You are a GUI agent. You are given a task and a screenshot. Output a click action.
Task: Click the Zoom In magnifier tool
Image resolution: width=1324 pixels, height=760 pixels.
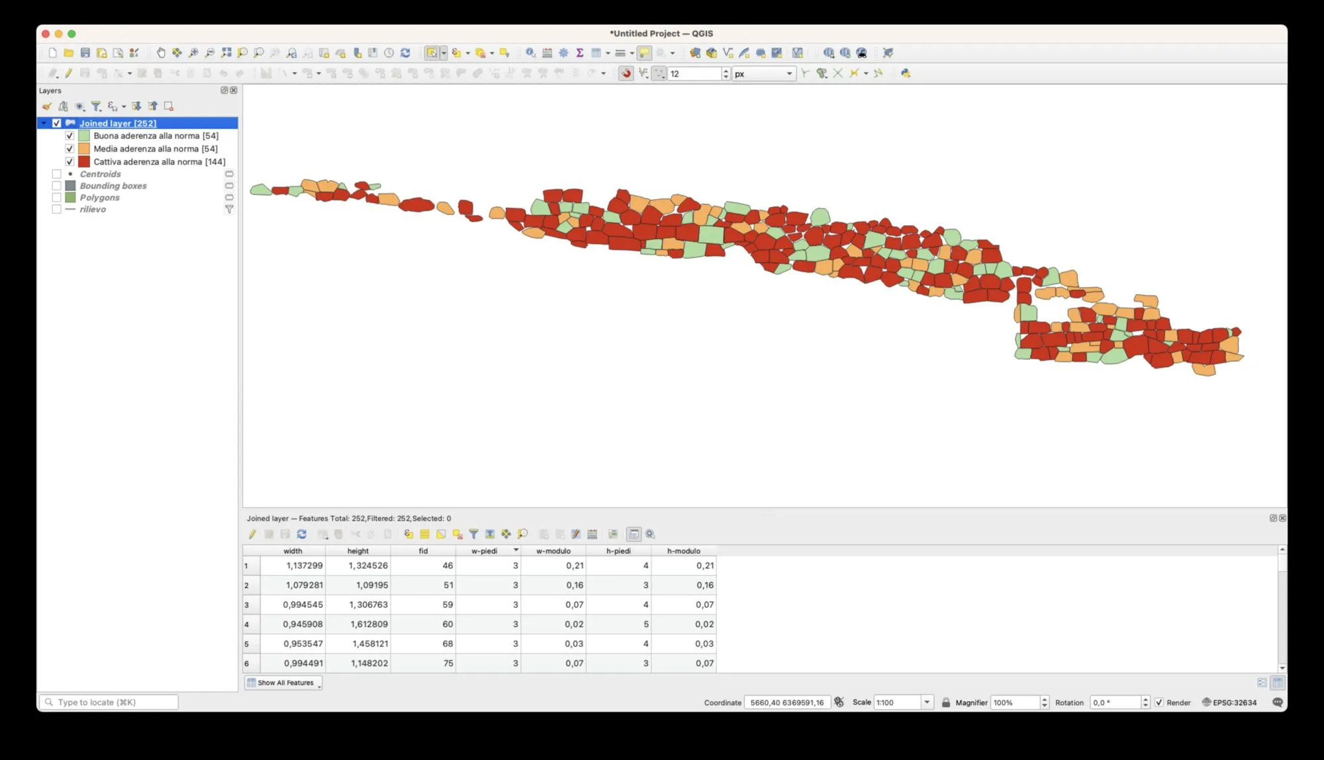click(193, 53)
